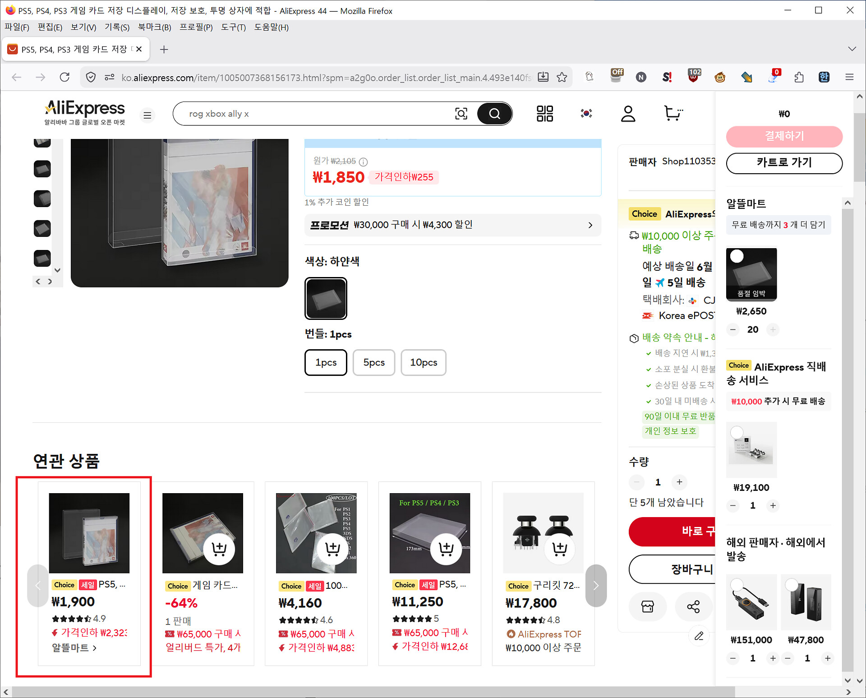The height and width of the screenshot is (698, 866).
Task: Click the 장바구니 add to cart button
Action: tap(672, 569)
